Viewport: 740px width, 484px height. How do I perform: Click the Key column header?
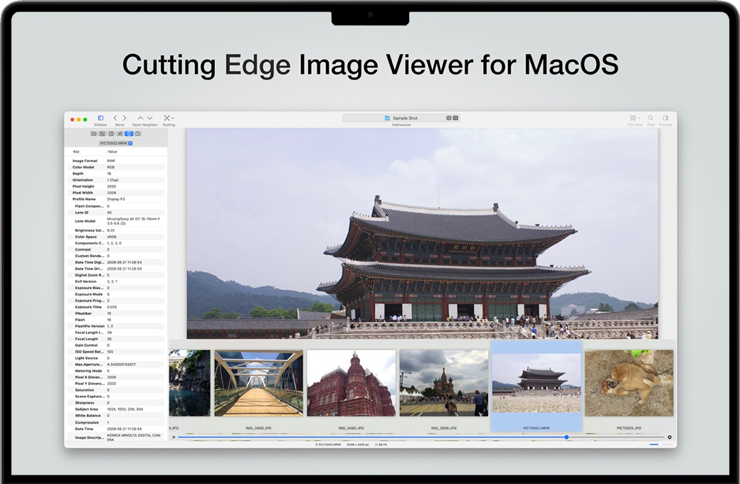click(77, 151)
